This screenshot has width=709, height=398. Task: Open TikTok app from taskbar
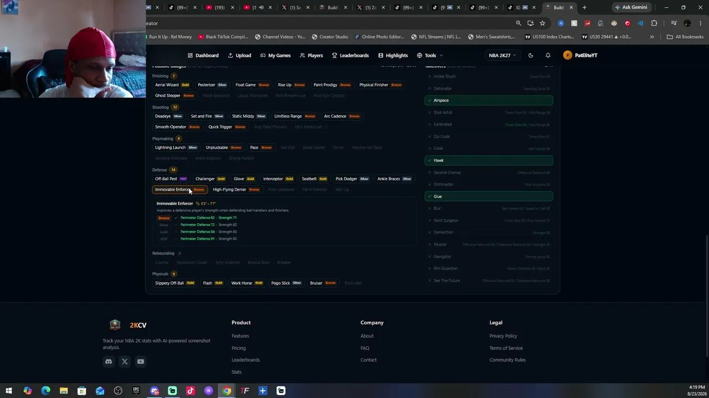pyautogui.click(x=191, y=391)
